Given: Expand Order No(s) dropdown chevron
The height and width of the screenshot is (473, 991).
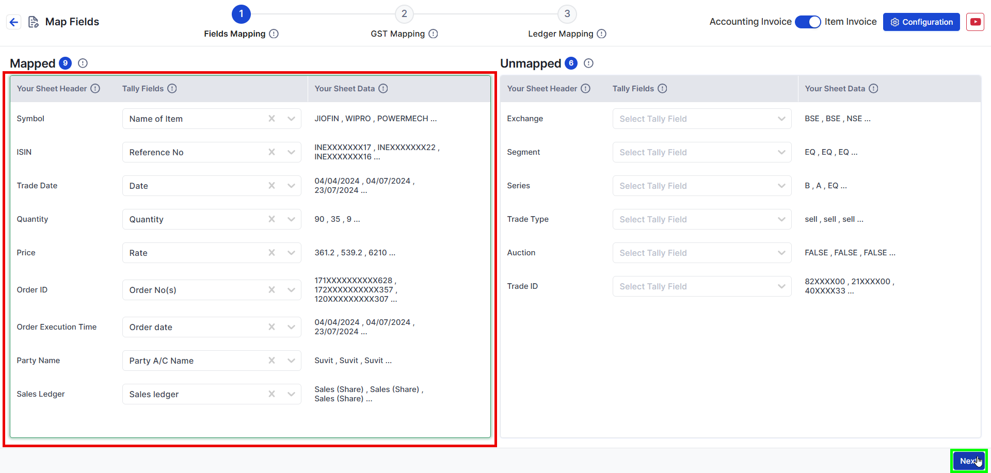Looking at the screenshot, I should pyautogui.click(x=291, y=290).
